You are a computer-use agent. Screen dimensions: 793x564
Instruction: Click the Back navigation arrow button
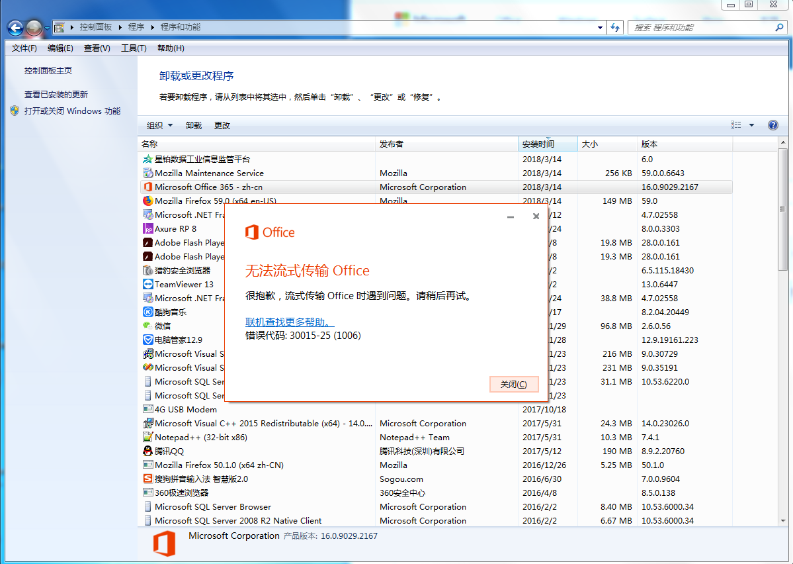point(16,28)
